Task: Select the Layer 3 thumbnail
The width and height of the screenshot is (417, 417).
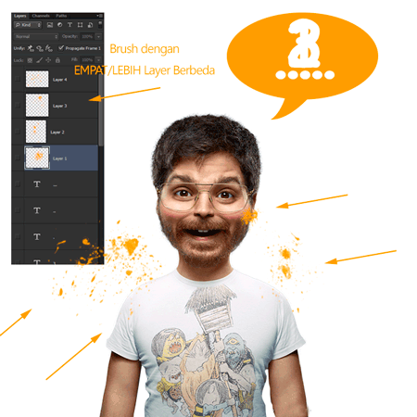Action: [37, 105]
